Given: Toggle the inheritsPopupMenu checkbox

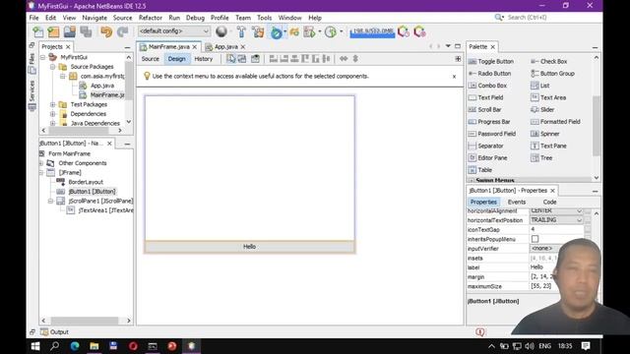Looking at the screenshot, I should [535, 239].
